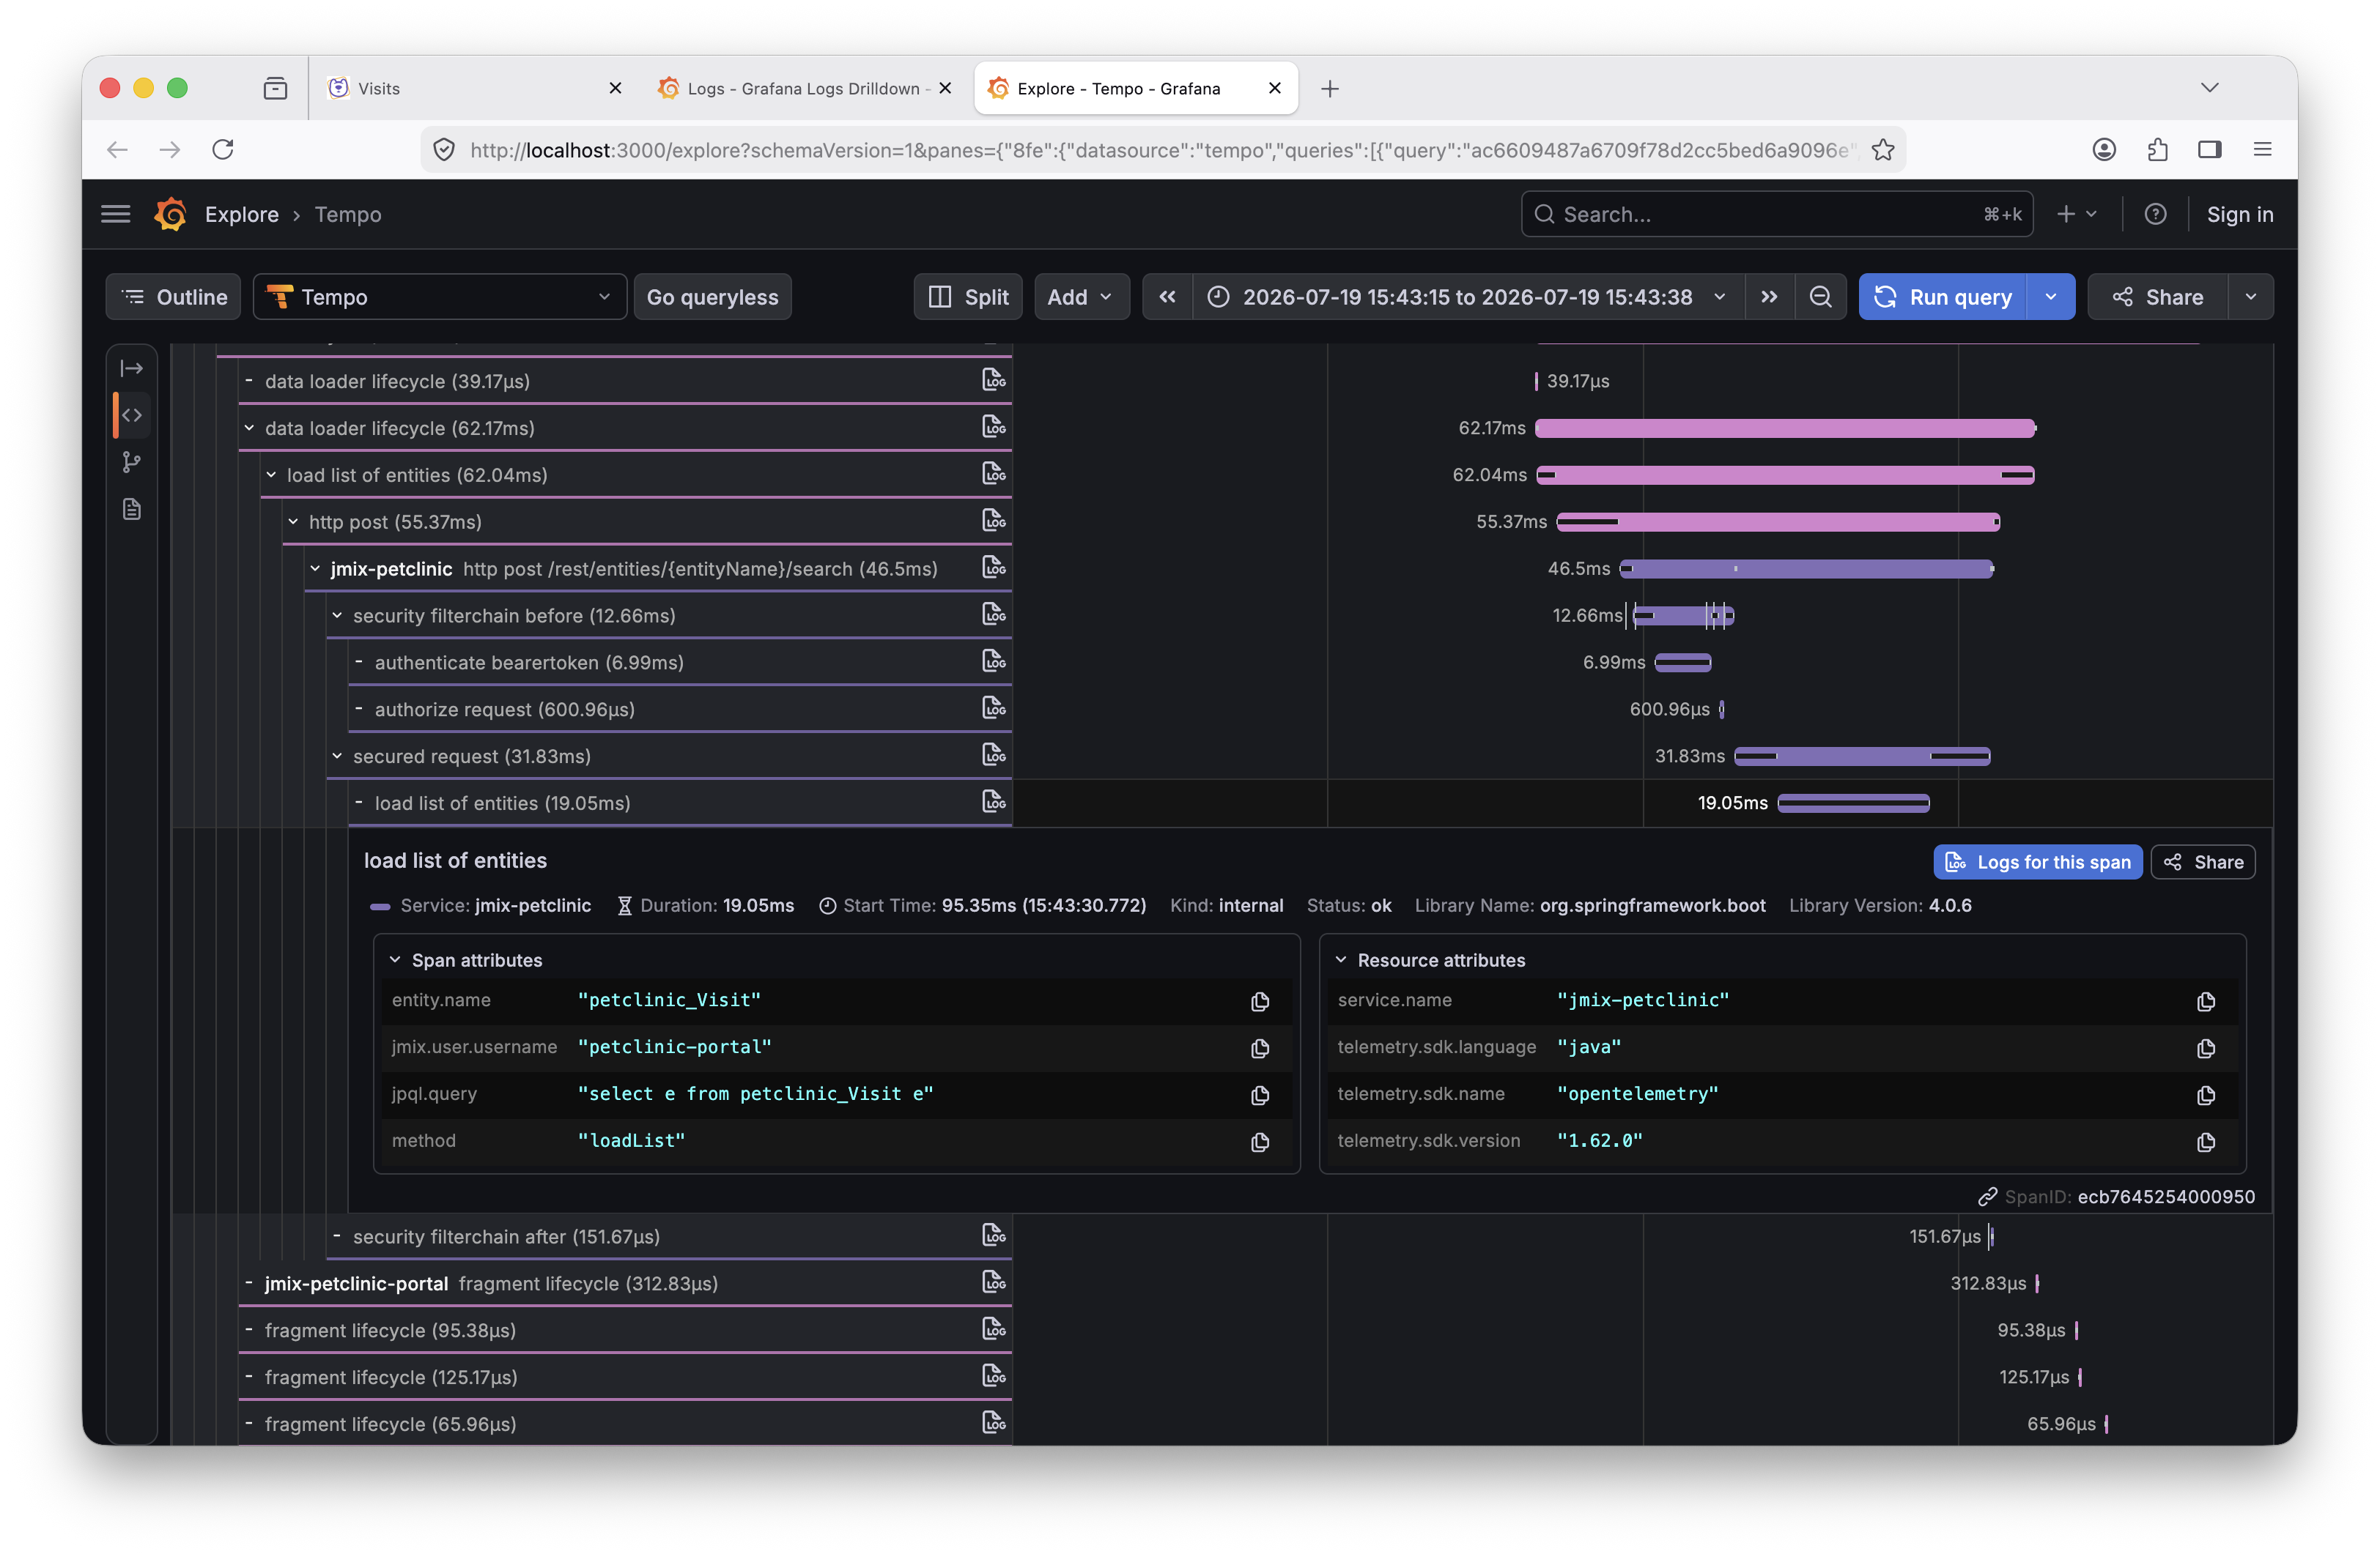Click Go queryless button
The image size is (2380, 1554).
(x=712, y=297)
